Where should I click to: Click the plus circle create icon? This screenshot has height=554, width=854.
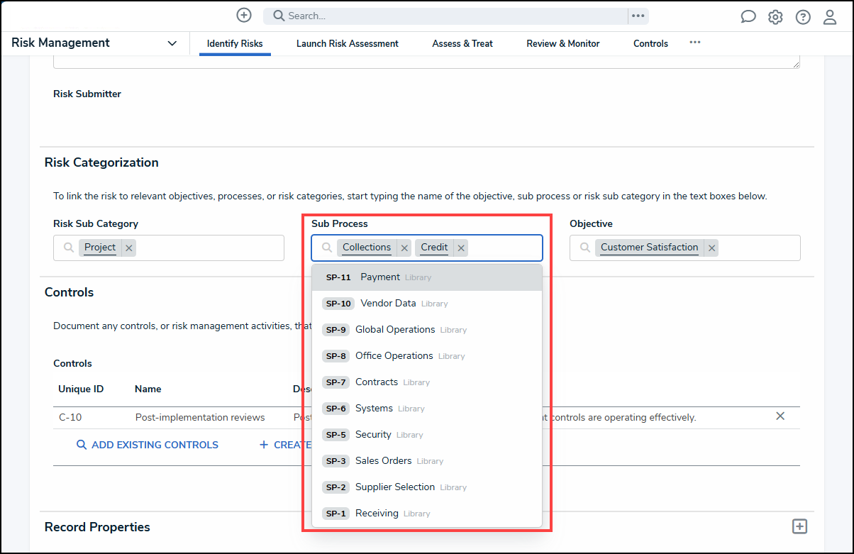point(244,15)
